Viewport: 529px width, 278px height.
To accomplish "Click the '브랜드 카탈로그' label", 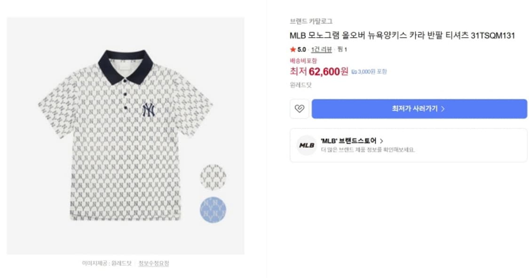I will coord(311,21).
